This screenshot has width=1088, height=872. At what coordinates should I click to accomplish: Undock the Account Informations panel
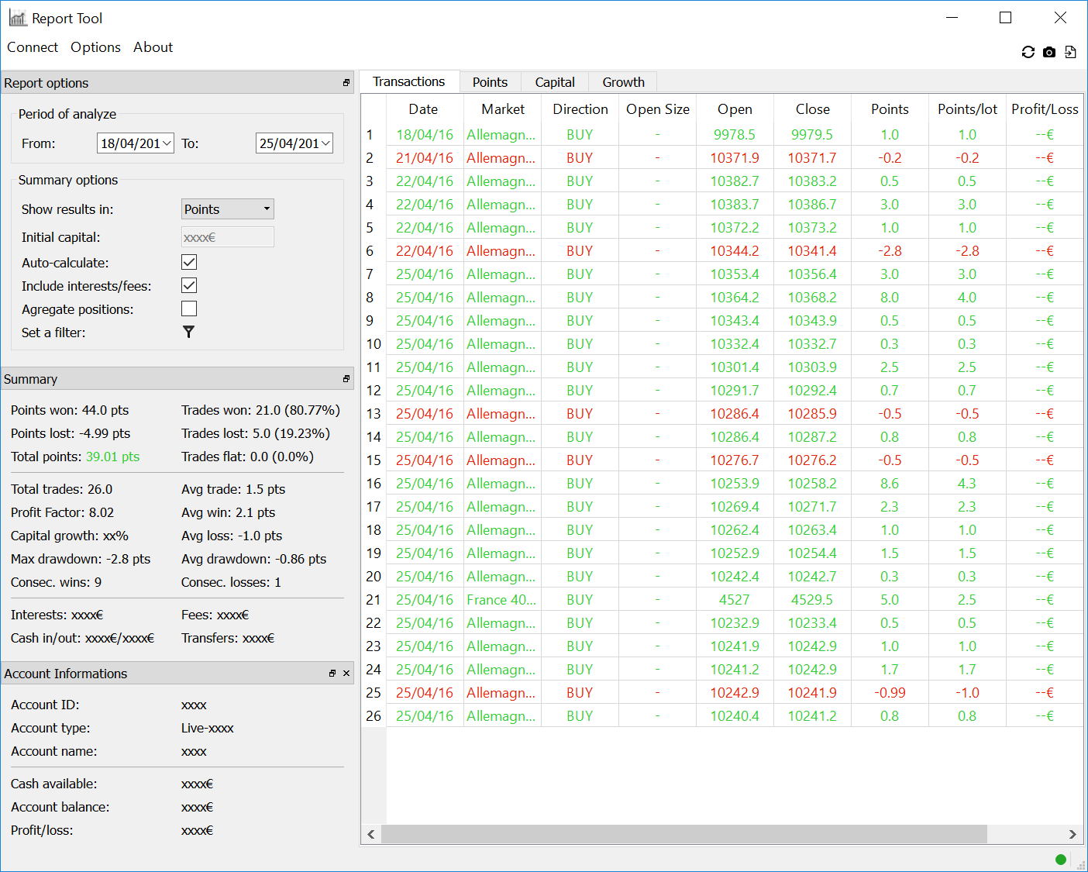(332, 674)
